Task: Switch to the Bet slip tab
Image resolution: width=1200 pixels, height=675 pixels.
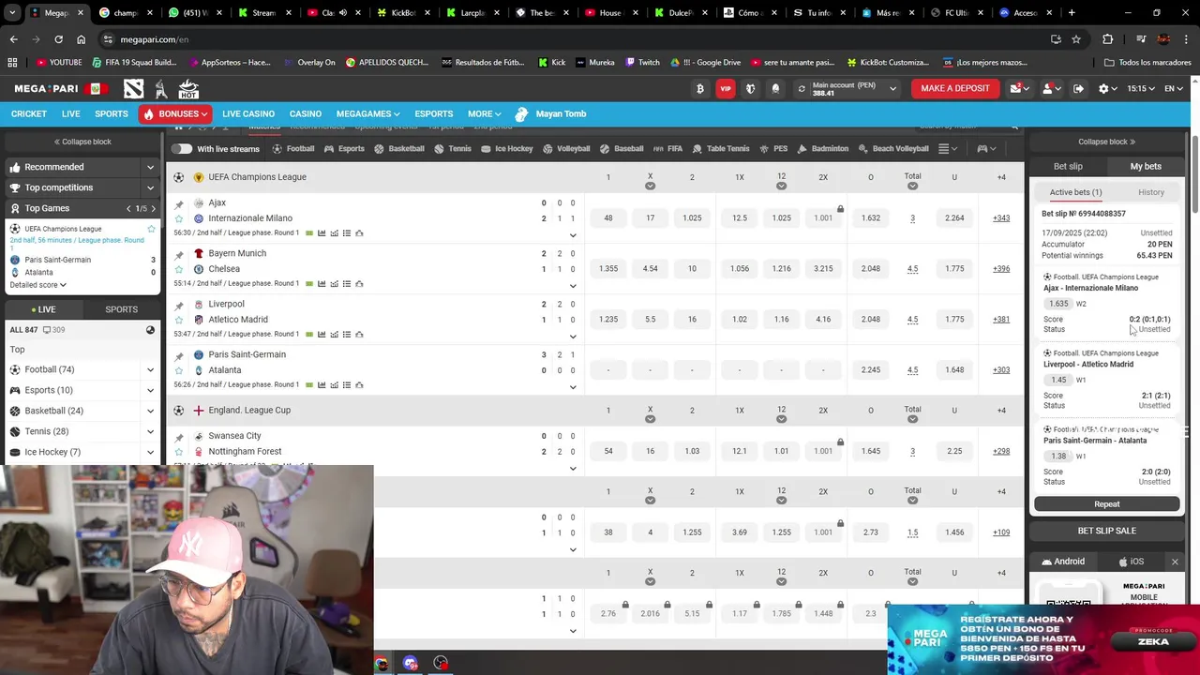Action: click(1068, 166)
